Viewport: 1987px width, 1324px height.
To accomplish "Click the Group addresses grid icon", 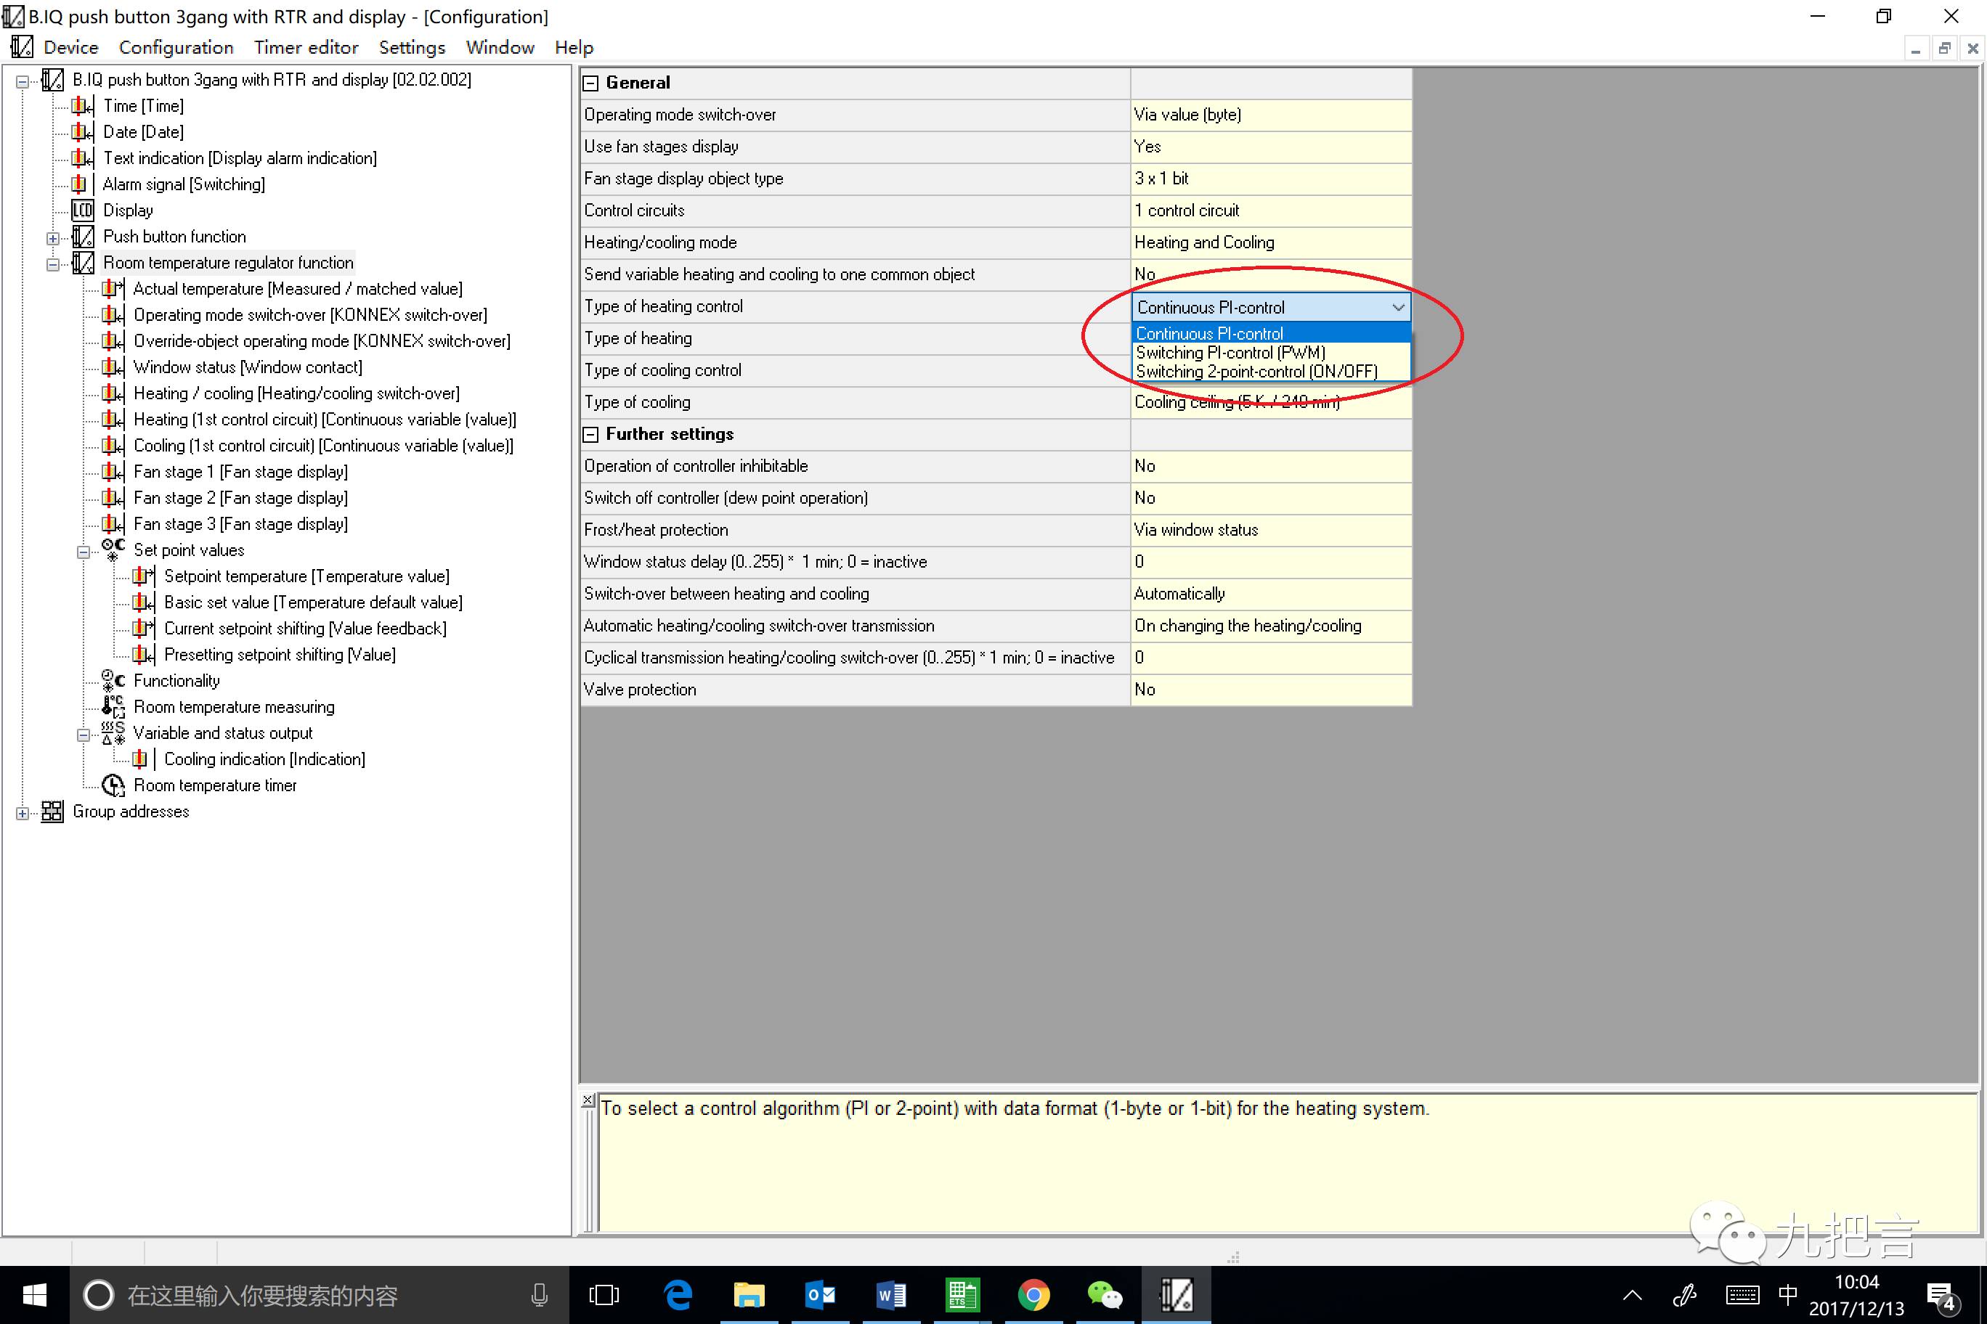I will (x=52, y=812).
